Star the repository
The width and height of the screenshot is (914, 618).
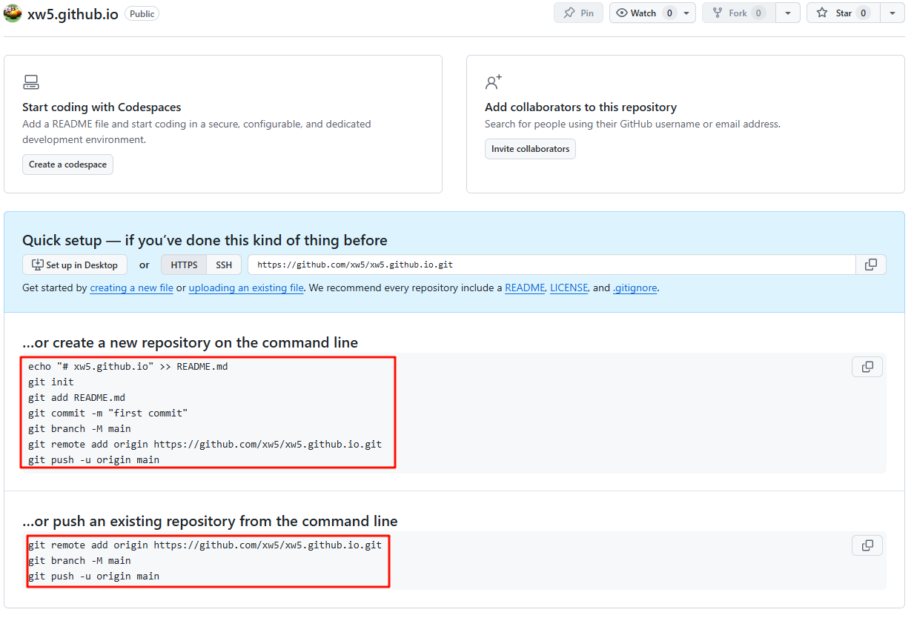coord(844,13)
